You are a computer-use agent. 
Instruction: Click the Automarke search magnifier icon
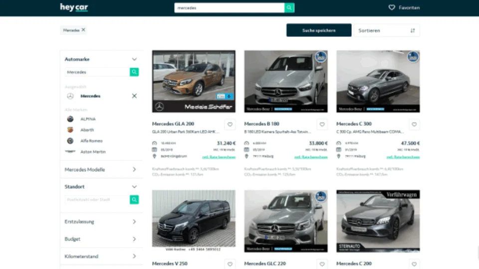(x=134, y=72)
